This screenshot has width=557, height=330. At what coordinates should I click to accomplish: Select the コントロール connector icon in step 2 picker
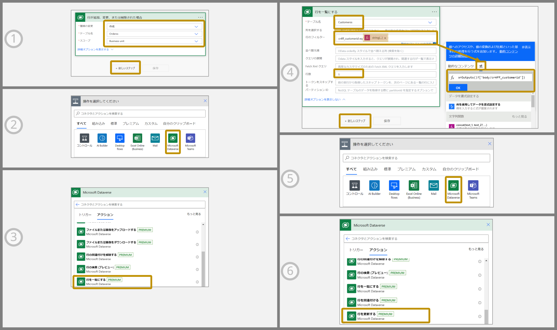tap(84, 138)
